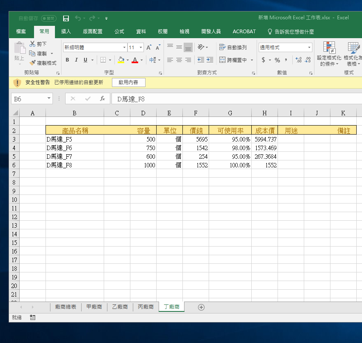Switch to the 插入 ribbon tab

(66, 32)
